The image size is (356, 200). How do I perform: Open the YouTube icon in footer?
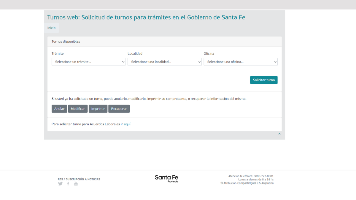[x=76, y=184]
